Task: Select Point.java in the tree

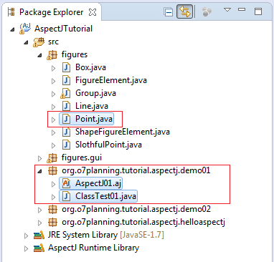Action: [x=94, y=119]
